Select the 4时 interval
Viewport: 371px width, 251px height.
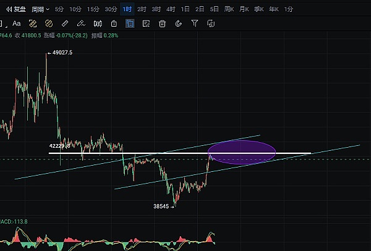[171, 9]
